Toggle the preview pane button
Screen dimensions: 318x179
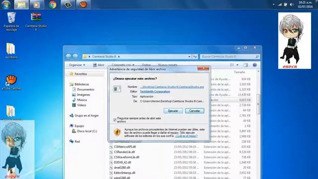click(x=245, y=65)
